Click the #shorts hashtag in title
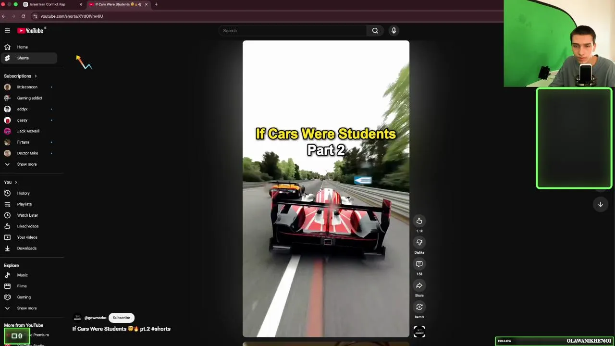Image resolution: width=615 pixels, height=346 pixels. click(161, 329)
